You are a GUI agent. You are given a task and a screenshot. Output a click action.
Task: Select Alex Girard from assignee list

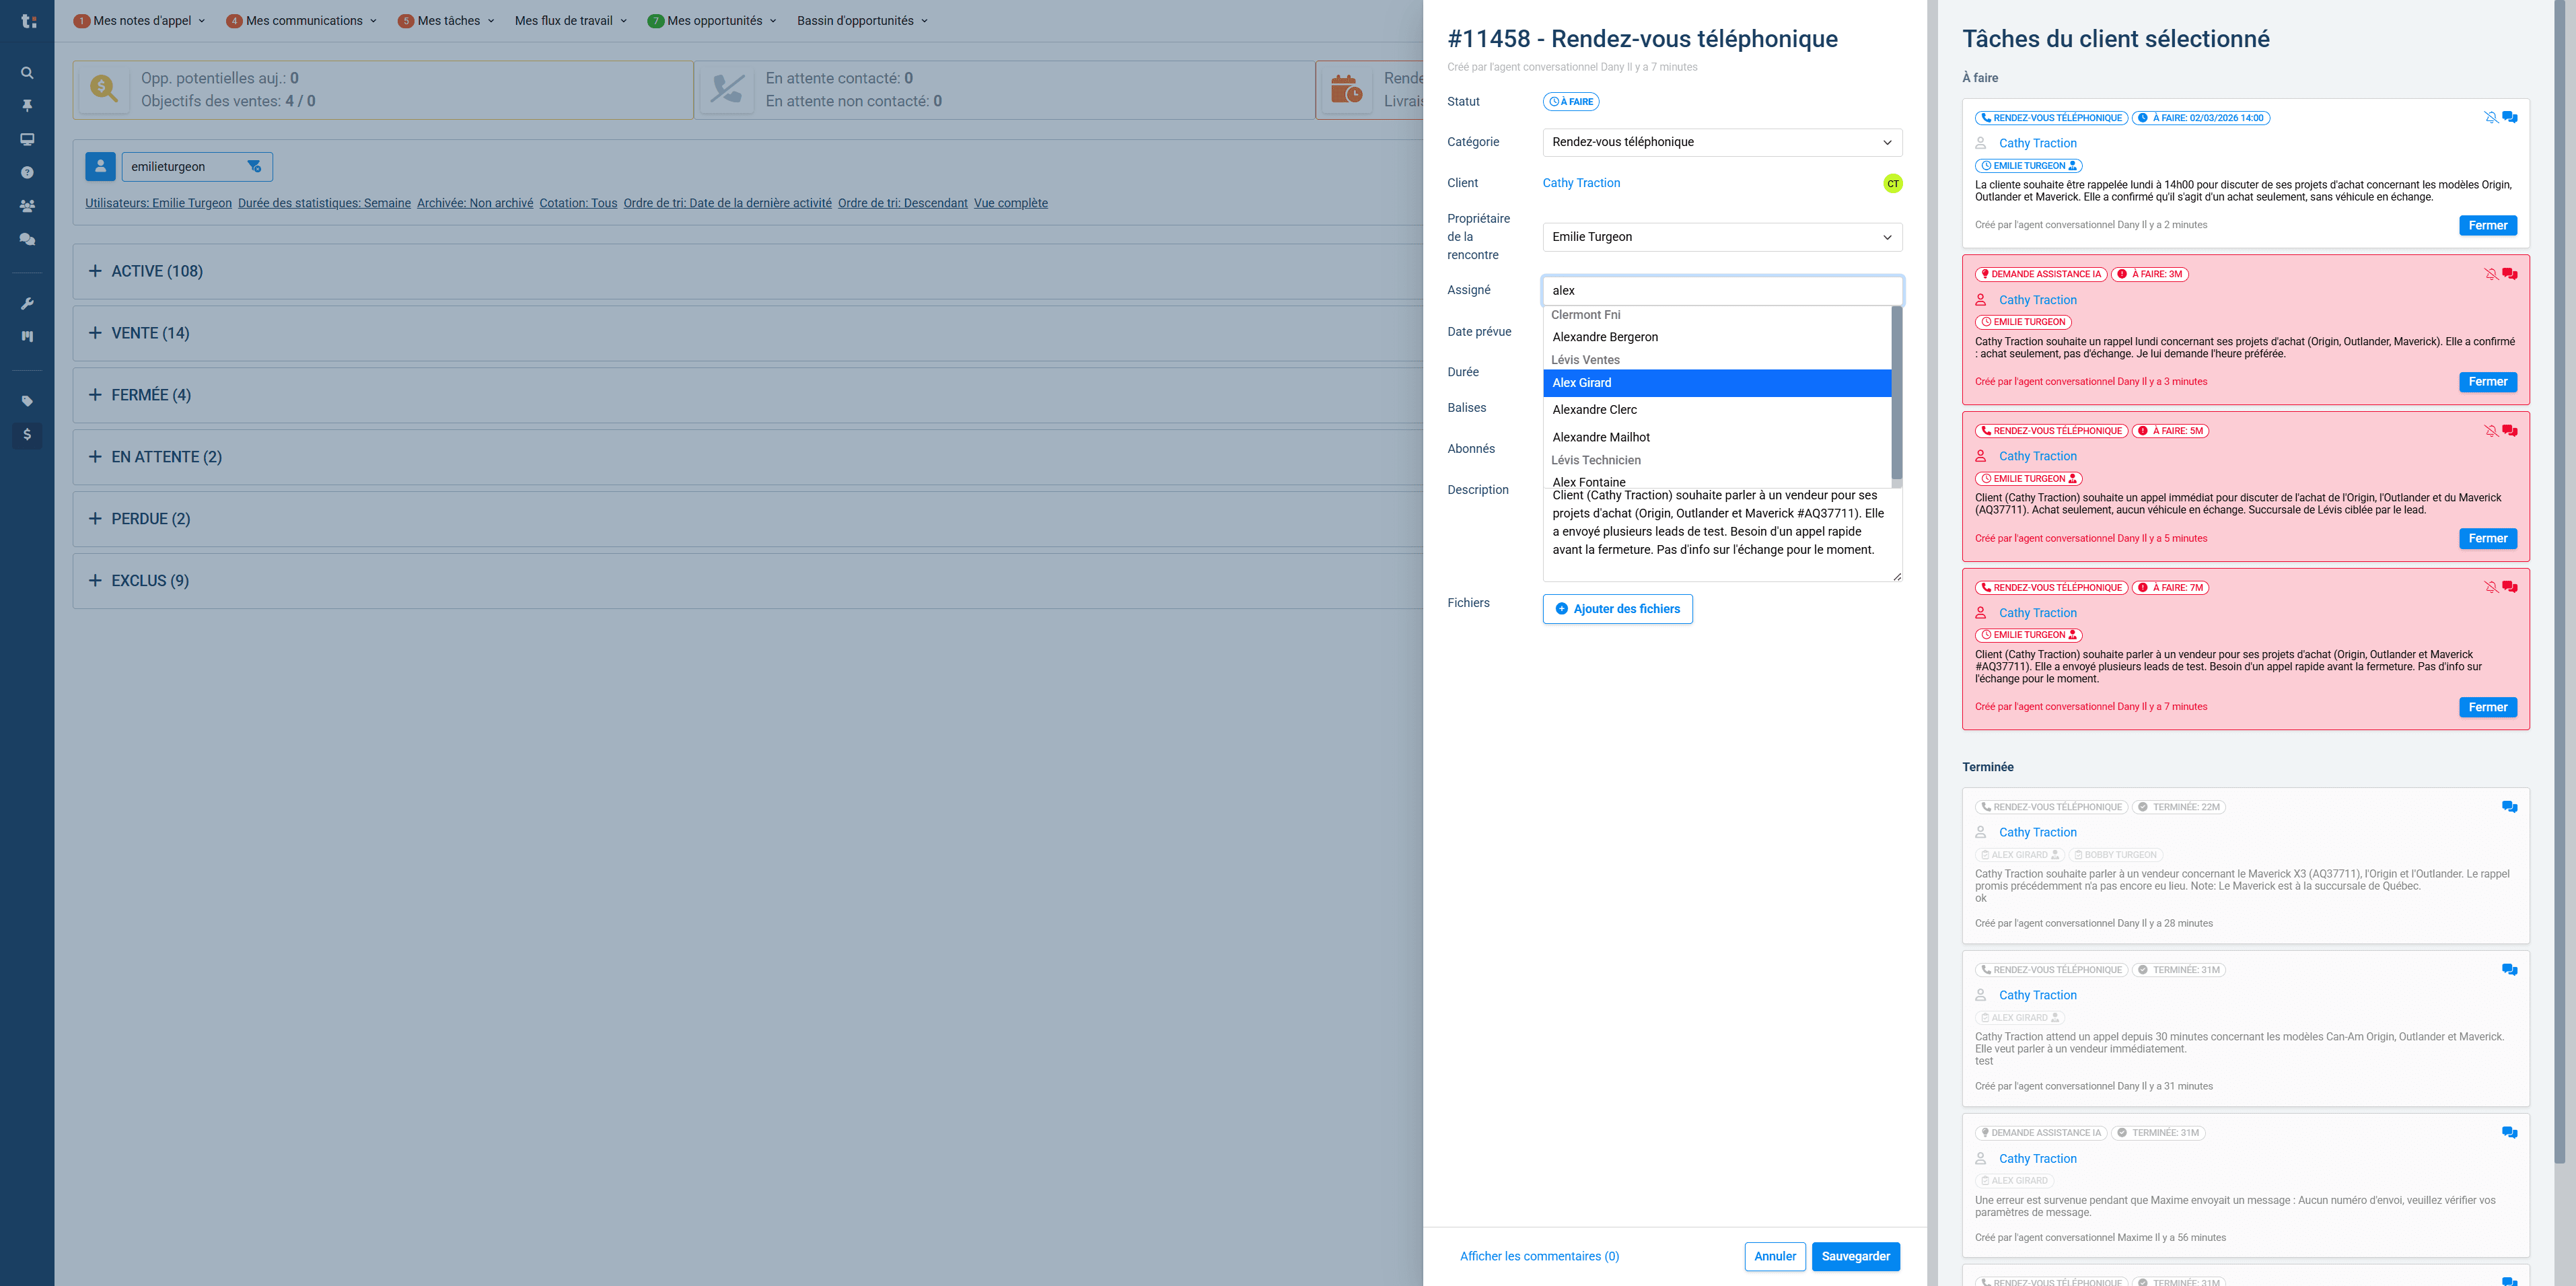(1717, 383)
